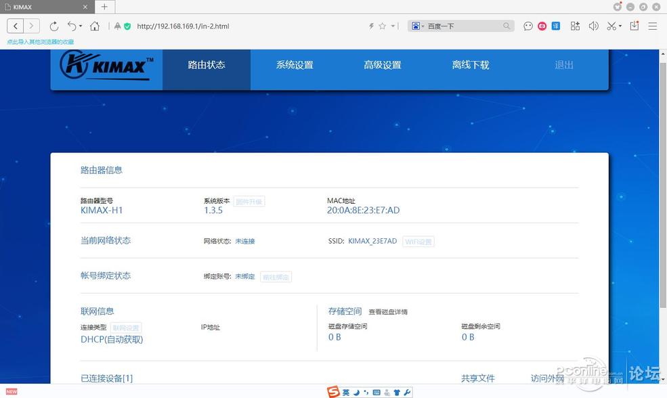This screenshot has width=667, height=398.
Task: Open the Sogou skin (clothes) icon
Action: 396,392
